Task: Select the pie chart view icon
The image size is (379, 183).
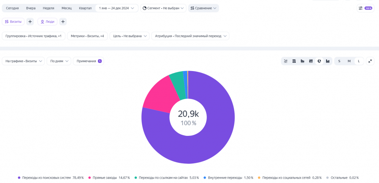Action: pyautogui.click(x=319, y=61)
